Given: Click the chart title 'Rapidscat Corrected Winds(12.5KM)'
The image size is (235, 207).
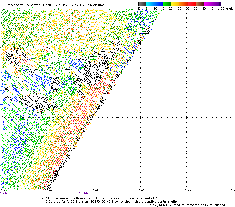Looking at the screenshot, I should coord(37,5).
